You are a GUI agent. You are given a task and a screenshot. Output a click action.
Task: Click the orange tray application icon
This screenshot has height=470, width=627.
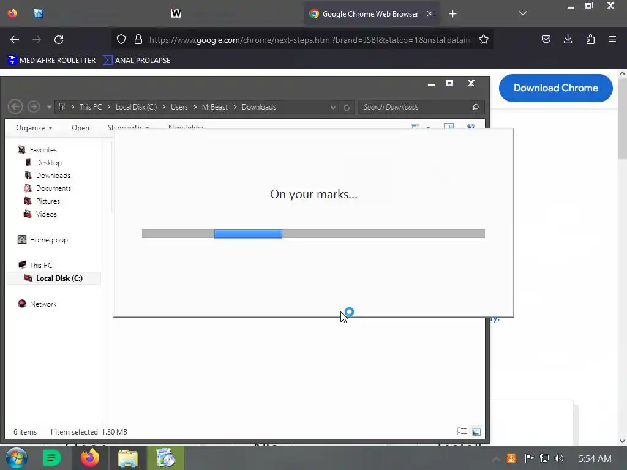[x=511, y=458]
